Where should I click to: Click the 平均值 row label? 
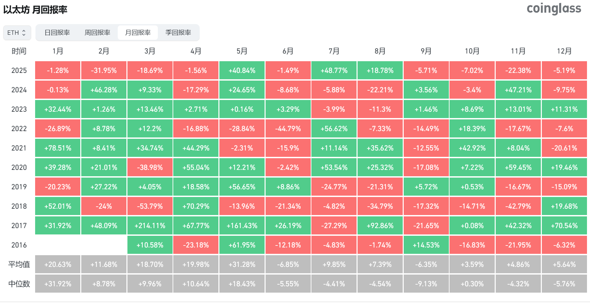19,265
